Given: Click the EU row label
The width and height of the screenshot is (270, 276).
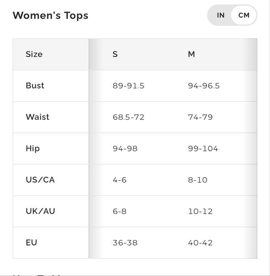Looking at the screenshot, I should point(32,242).
